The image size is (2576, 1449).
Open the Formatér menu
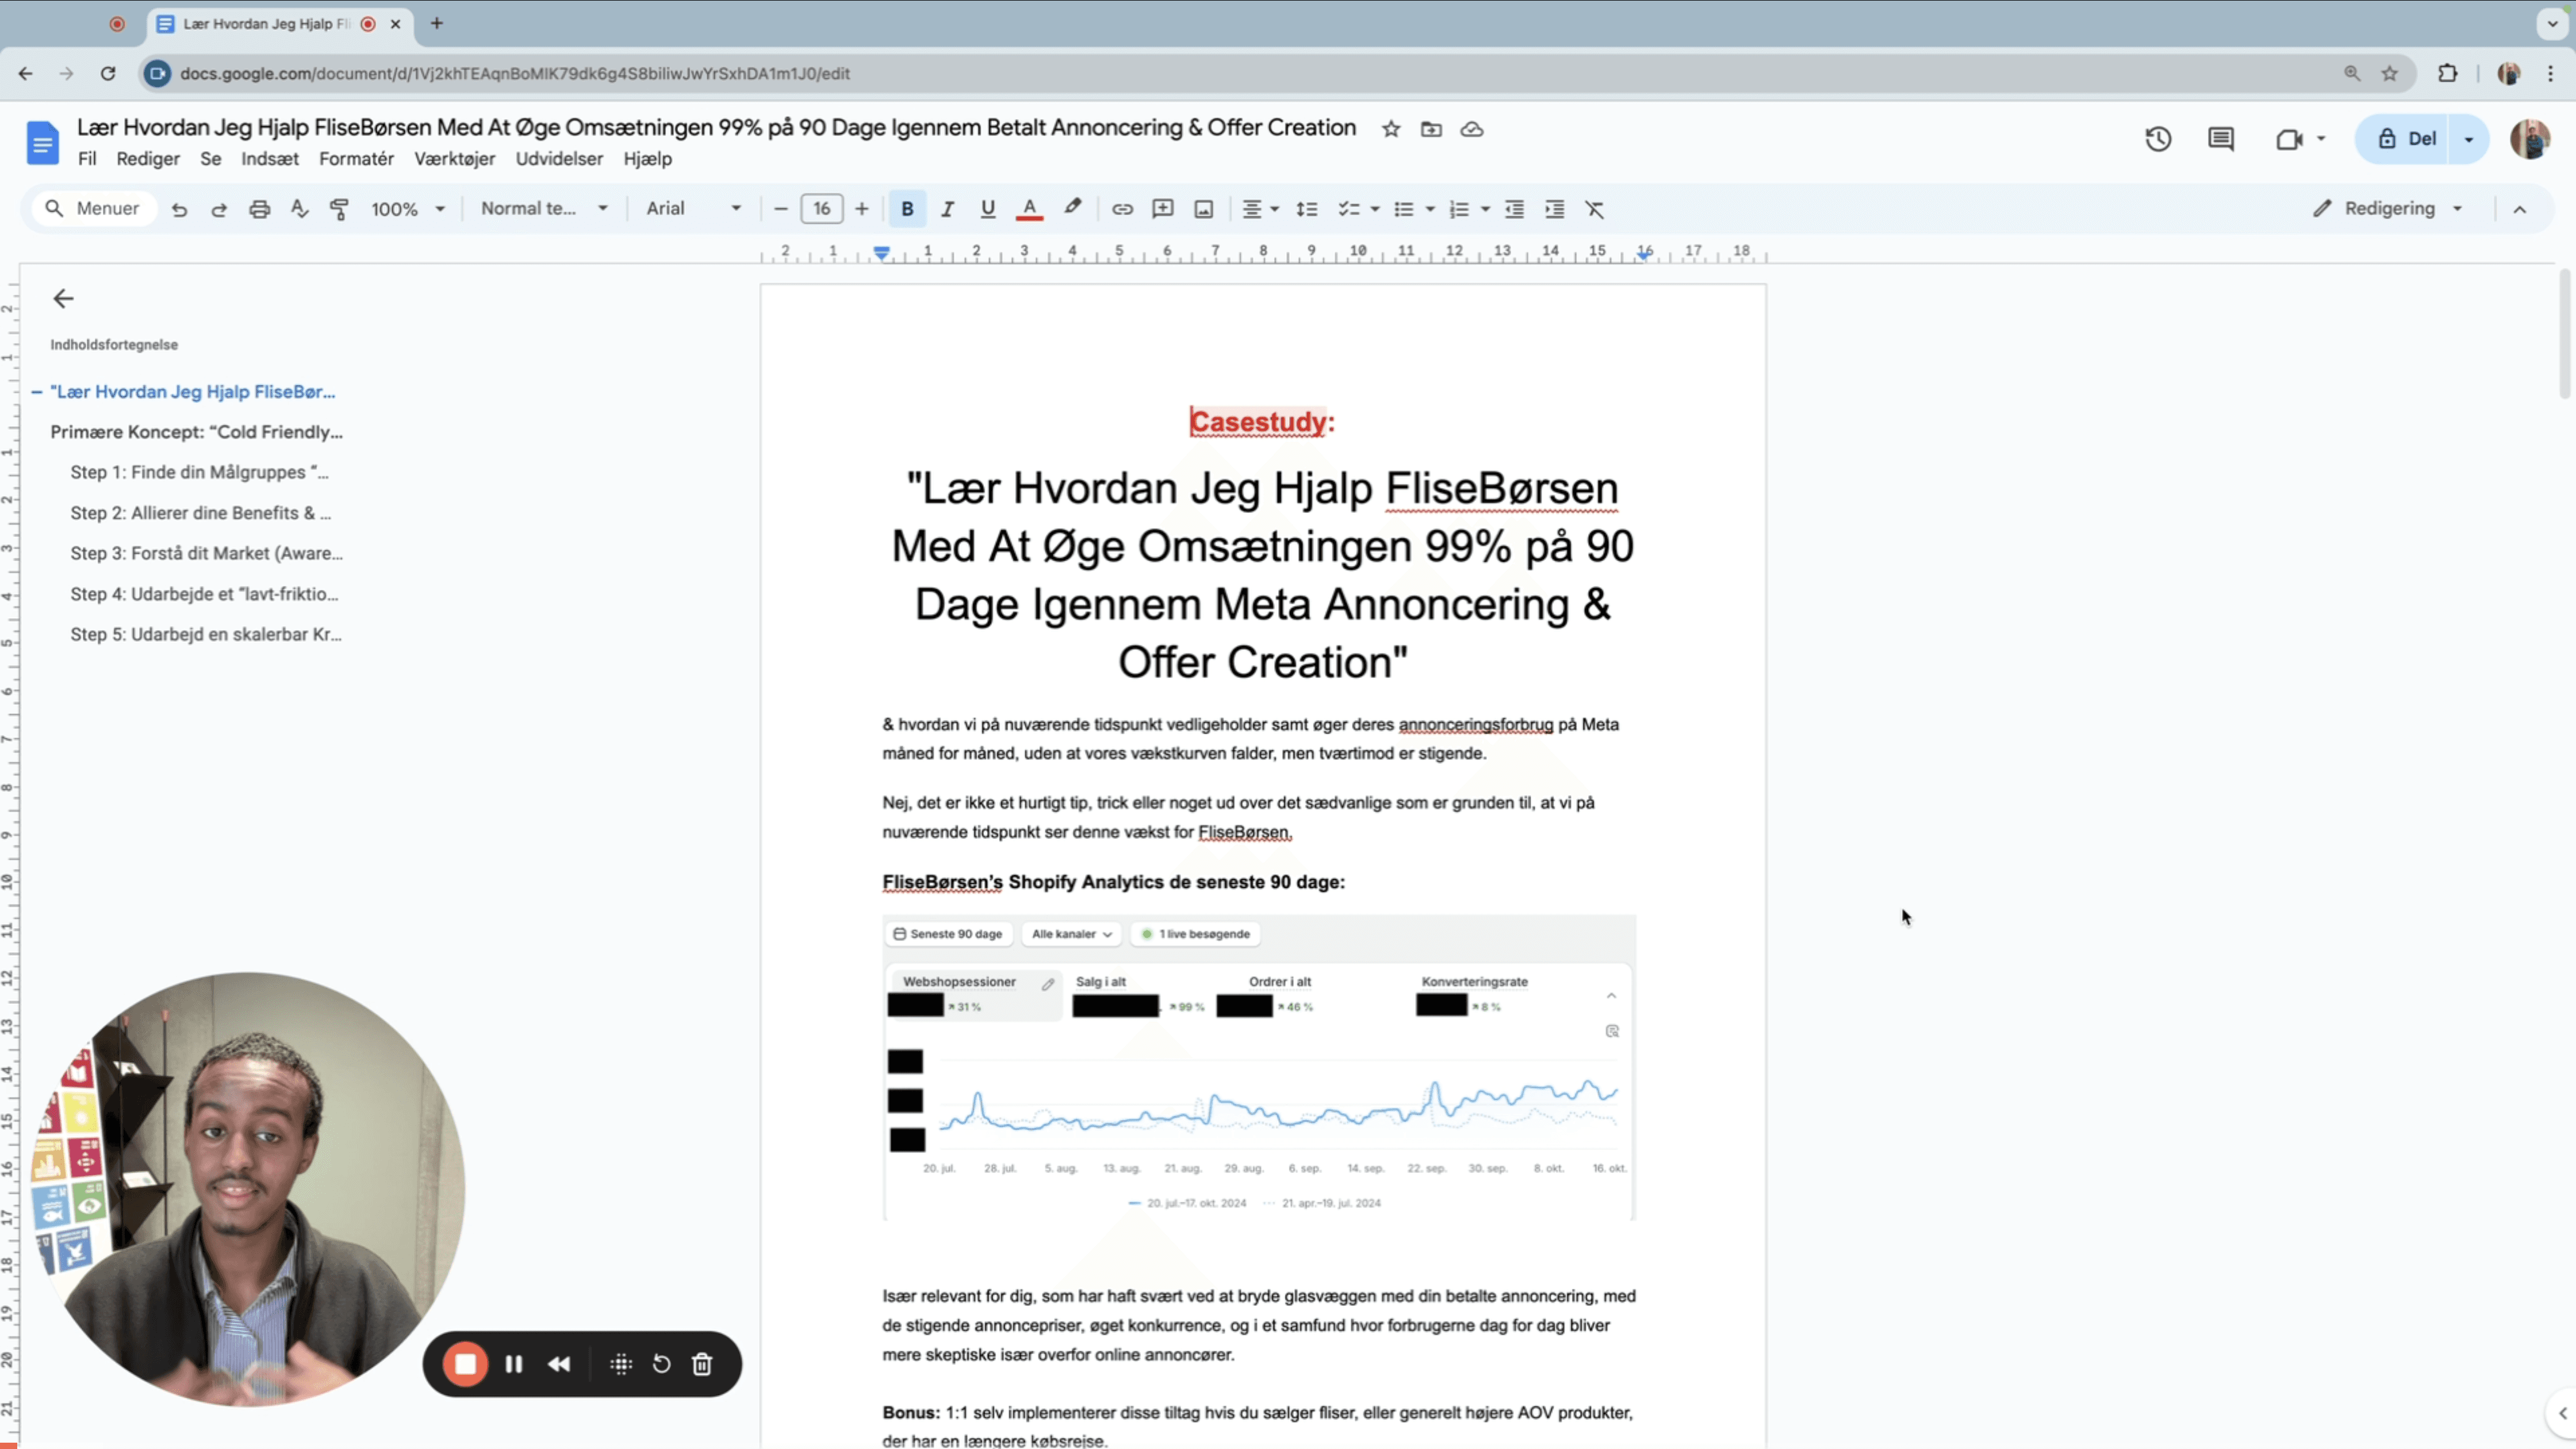[357, 159]
